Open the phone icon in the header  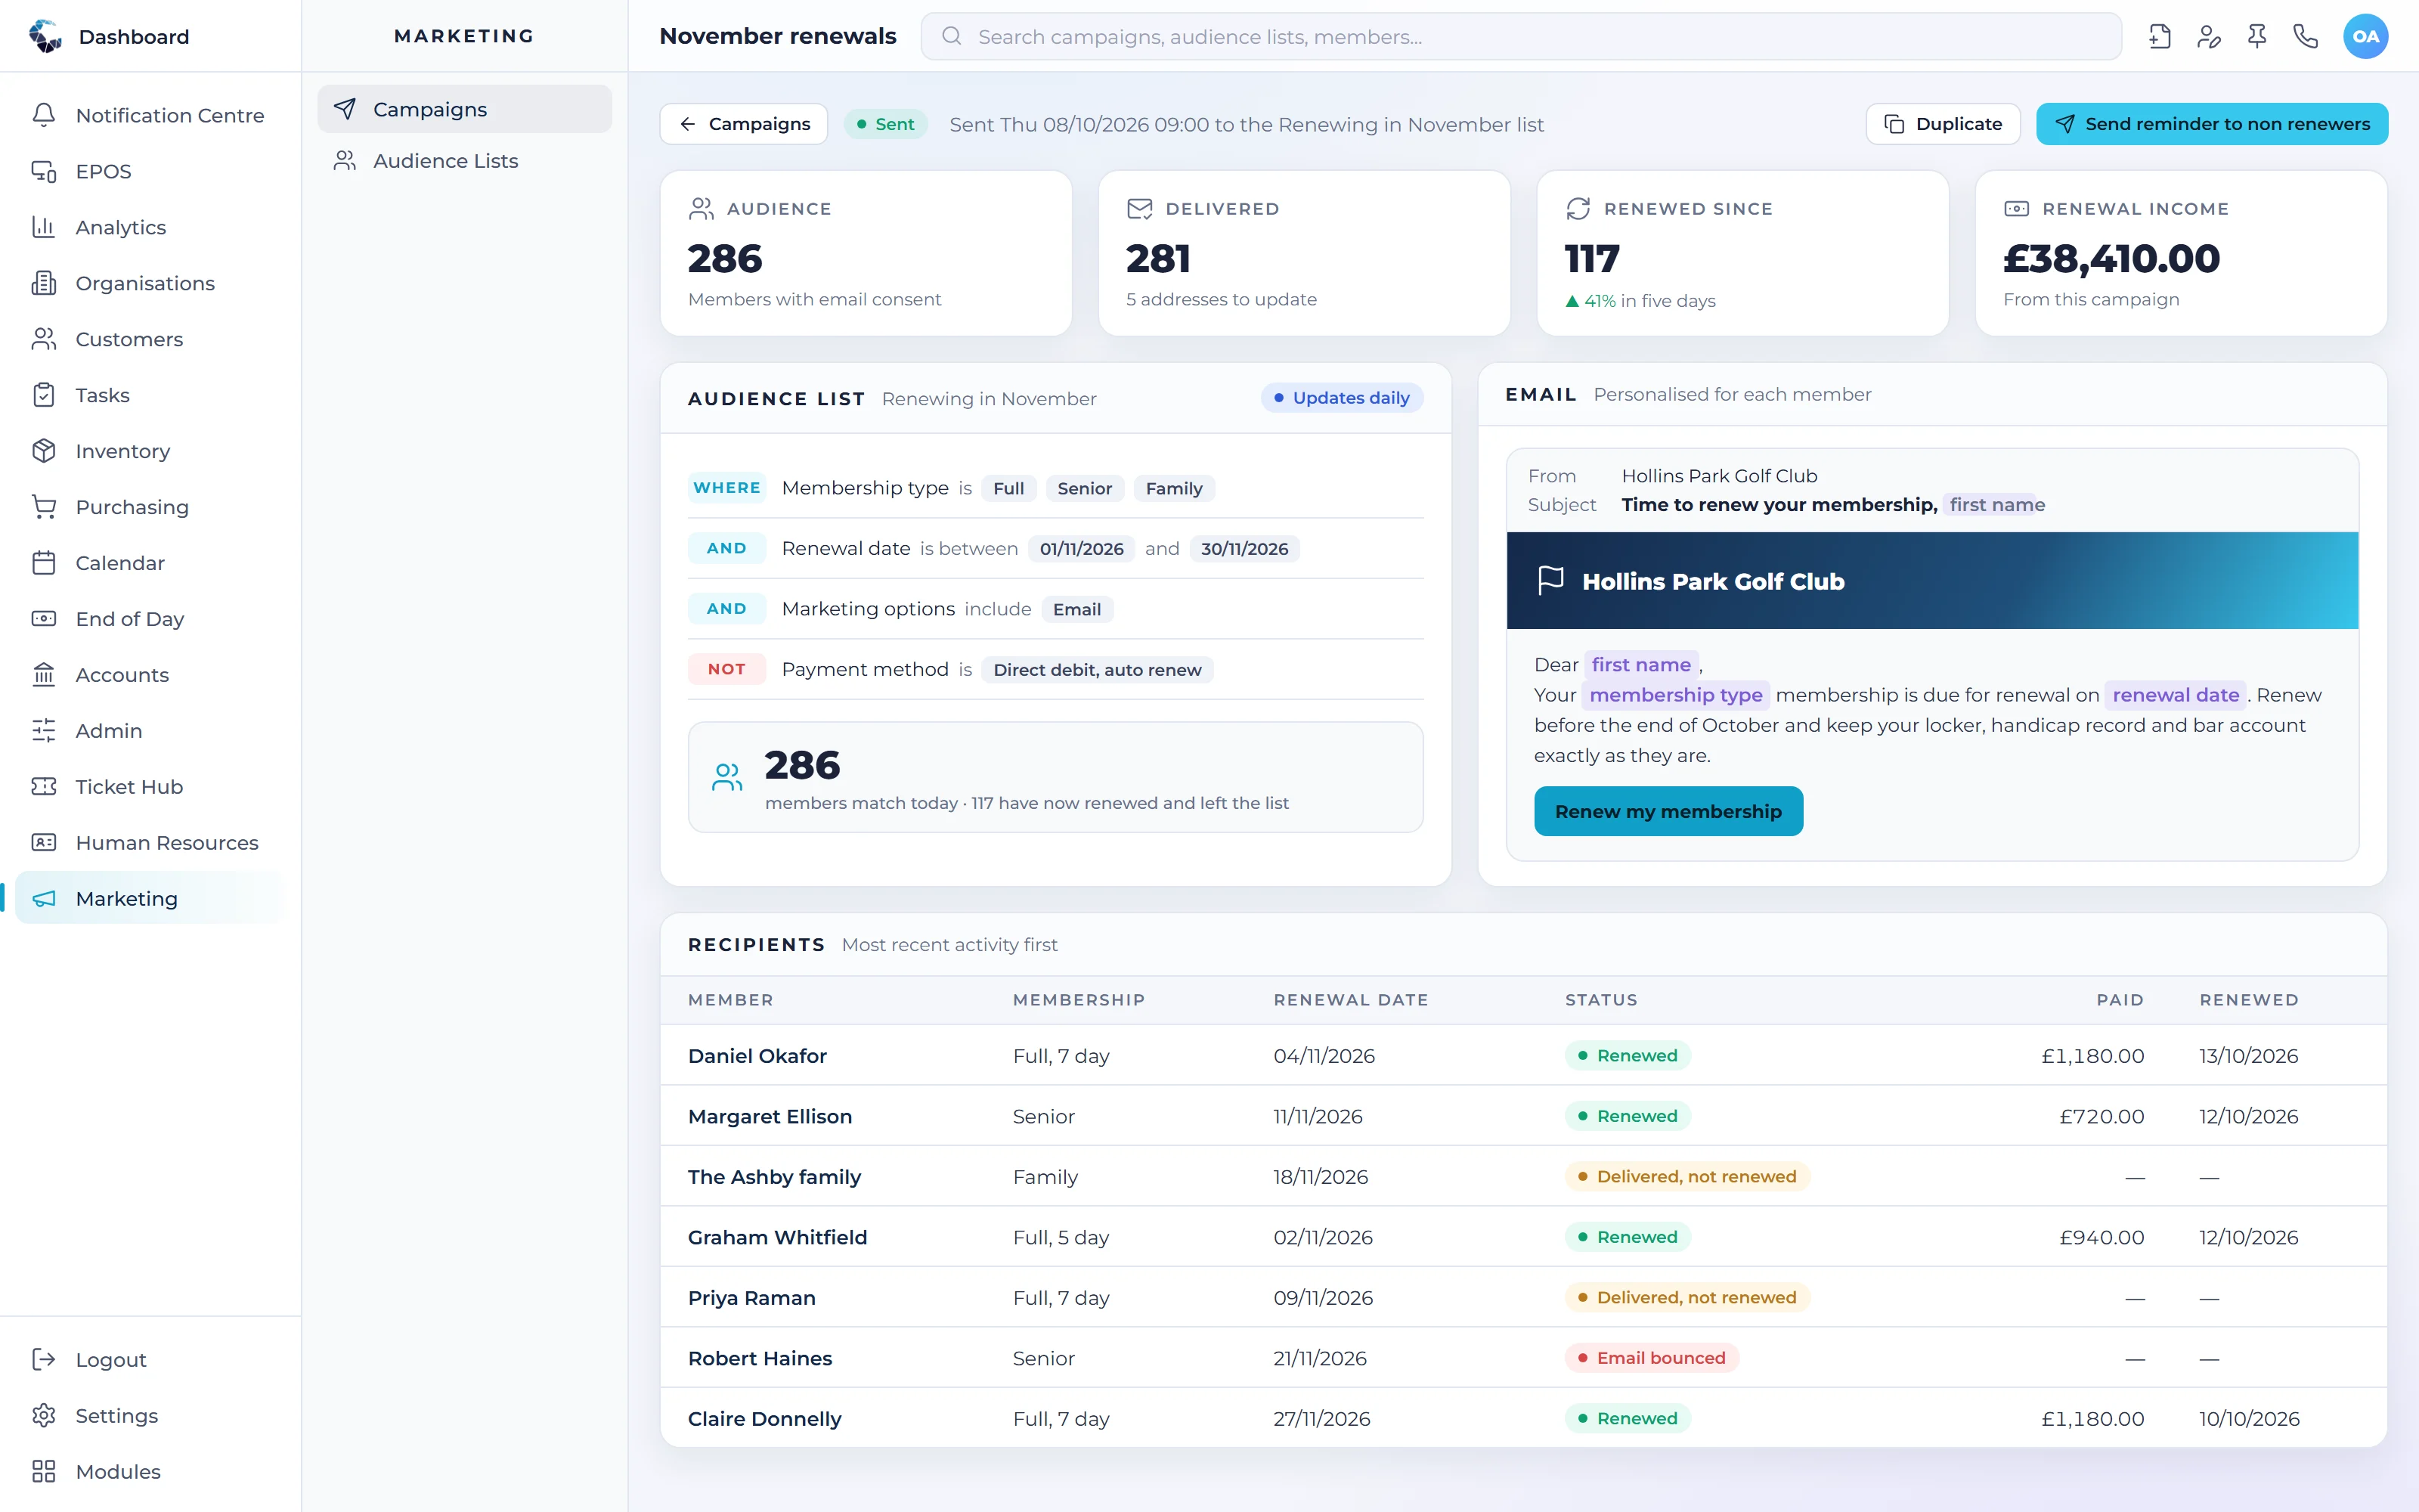[x=2305, y=37]
